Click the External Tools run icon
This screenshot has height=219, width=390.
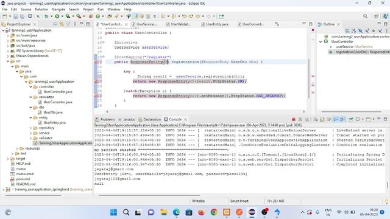[x=79, y=16]
